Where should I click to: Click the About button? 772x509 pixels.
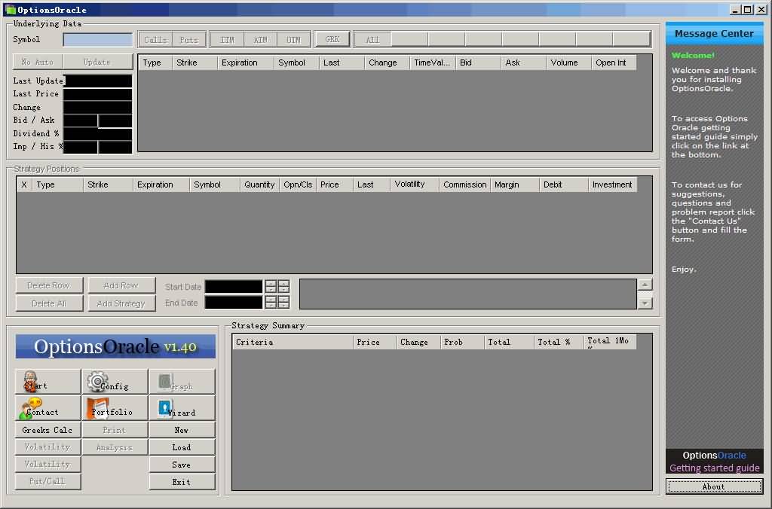(x=715, y=486)
